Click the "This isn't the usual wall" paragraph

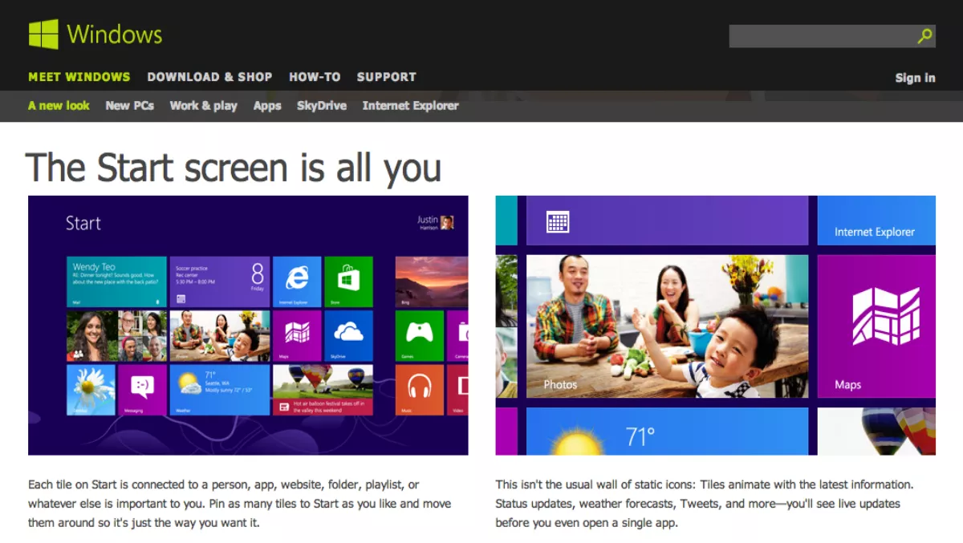click(x=705, y=504)
